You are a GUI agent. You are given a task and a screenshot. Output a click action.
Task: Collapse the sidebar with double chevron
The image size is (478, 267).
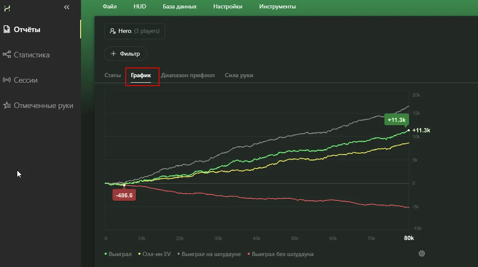[66, 7]
